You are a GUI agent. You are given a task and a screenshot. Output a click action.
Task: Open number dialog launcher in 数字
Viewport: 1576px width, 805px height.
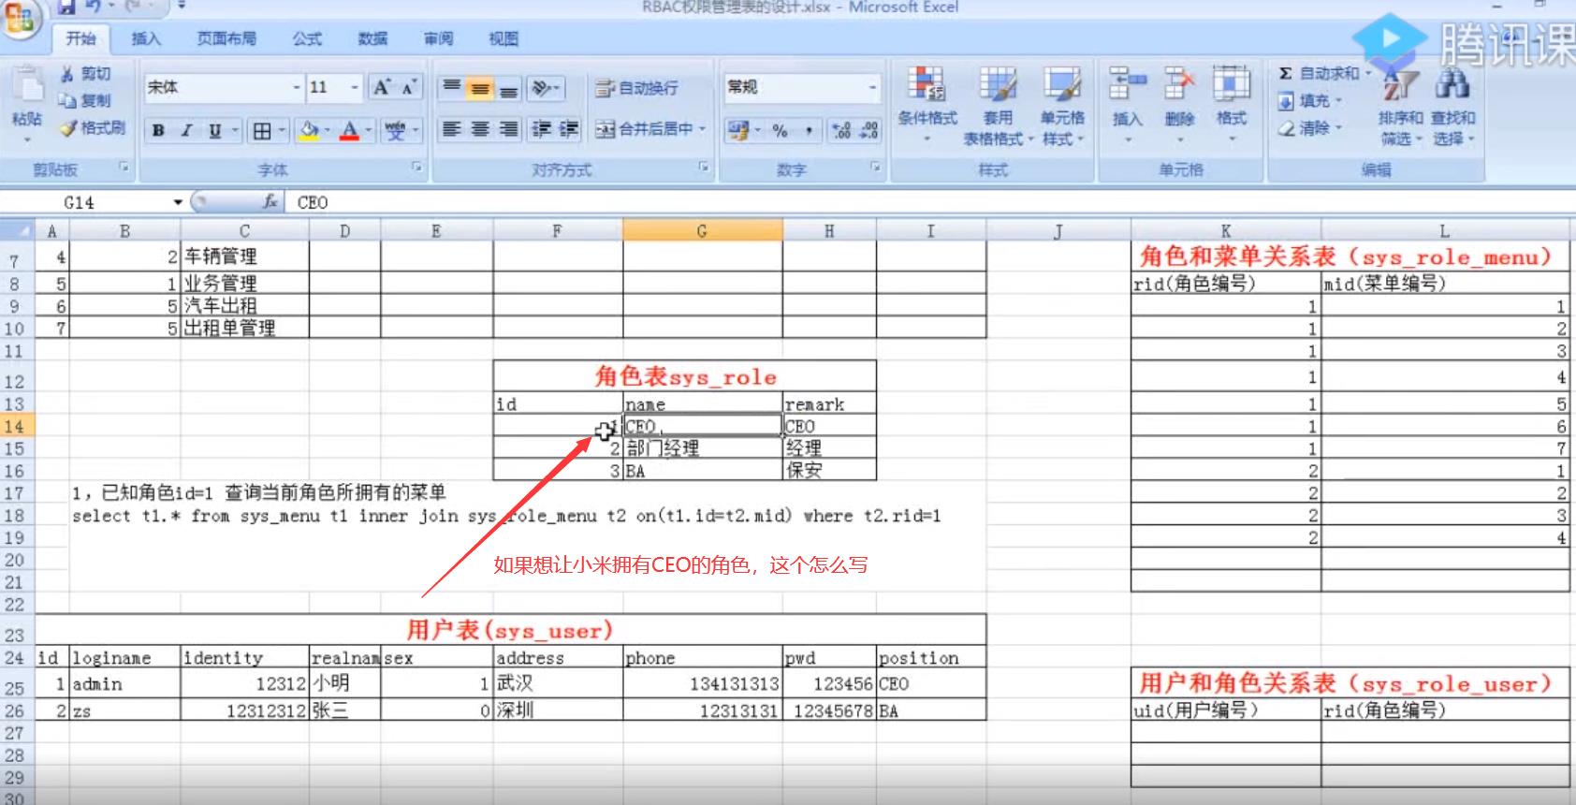pyautogui.click(x=875, y=168)
